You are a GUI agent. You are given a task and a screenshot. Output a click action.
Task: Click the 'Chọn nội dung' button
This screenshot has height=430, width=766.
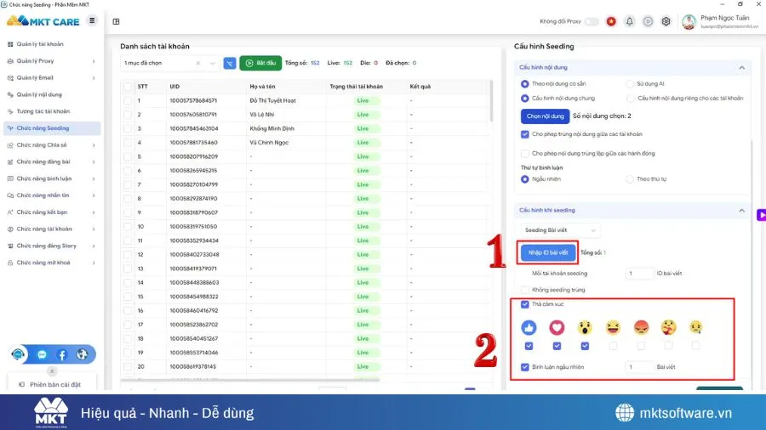546,116
